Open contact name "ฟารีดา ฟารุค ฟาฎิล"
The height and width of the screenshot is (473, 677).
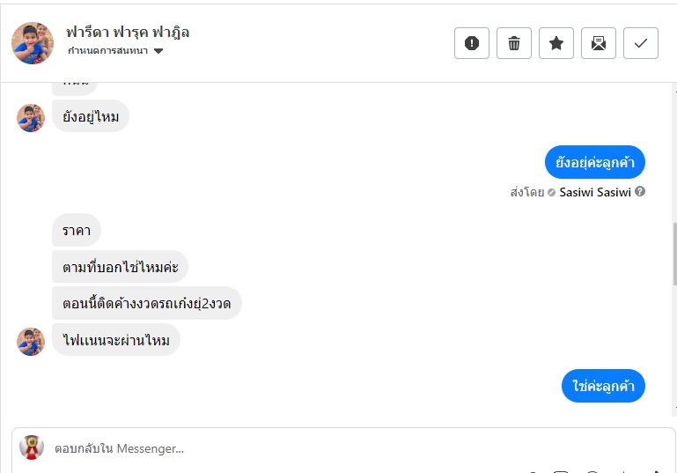pyautogui.click(x=128, y=33)
